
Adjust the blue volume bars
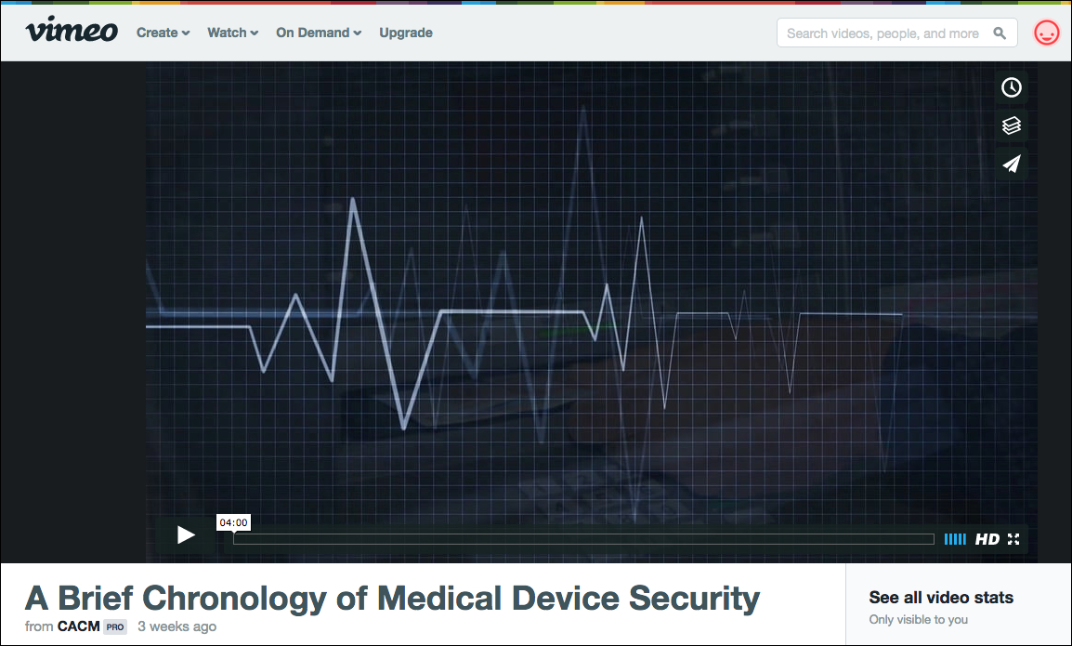(955, 539)
